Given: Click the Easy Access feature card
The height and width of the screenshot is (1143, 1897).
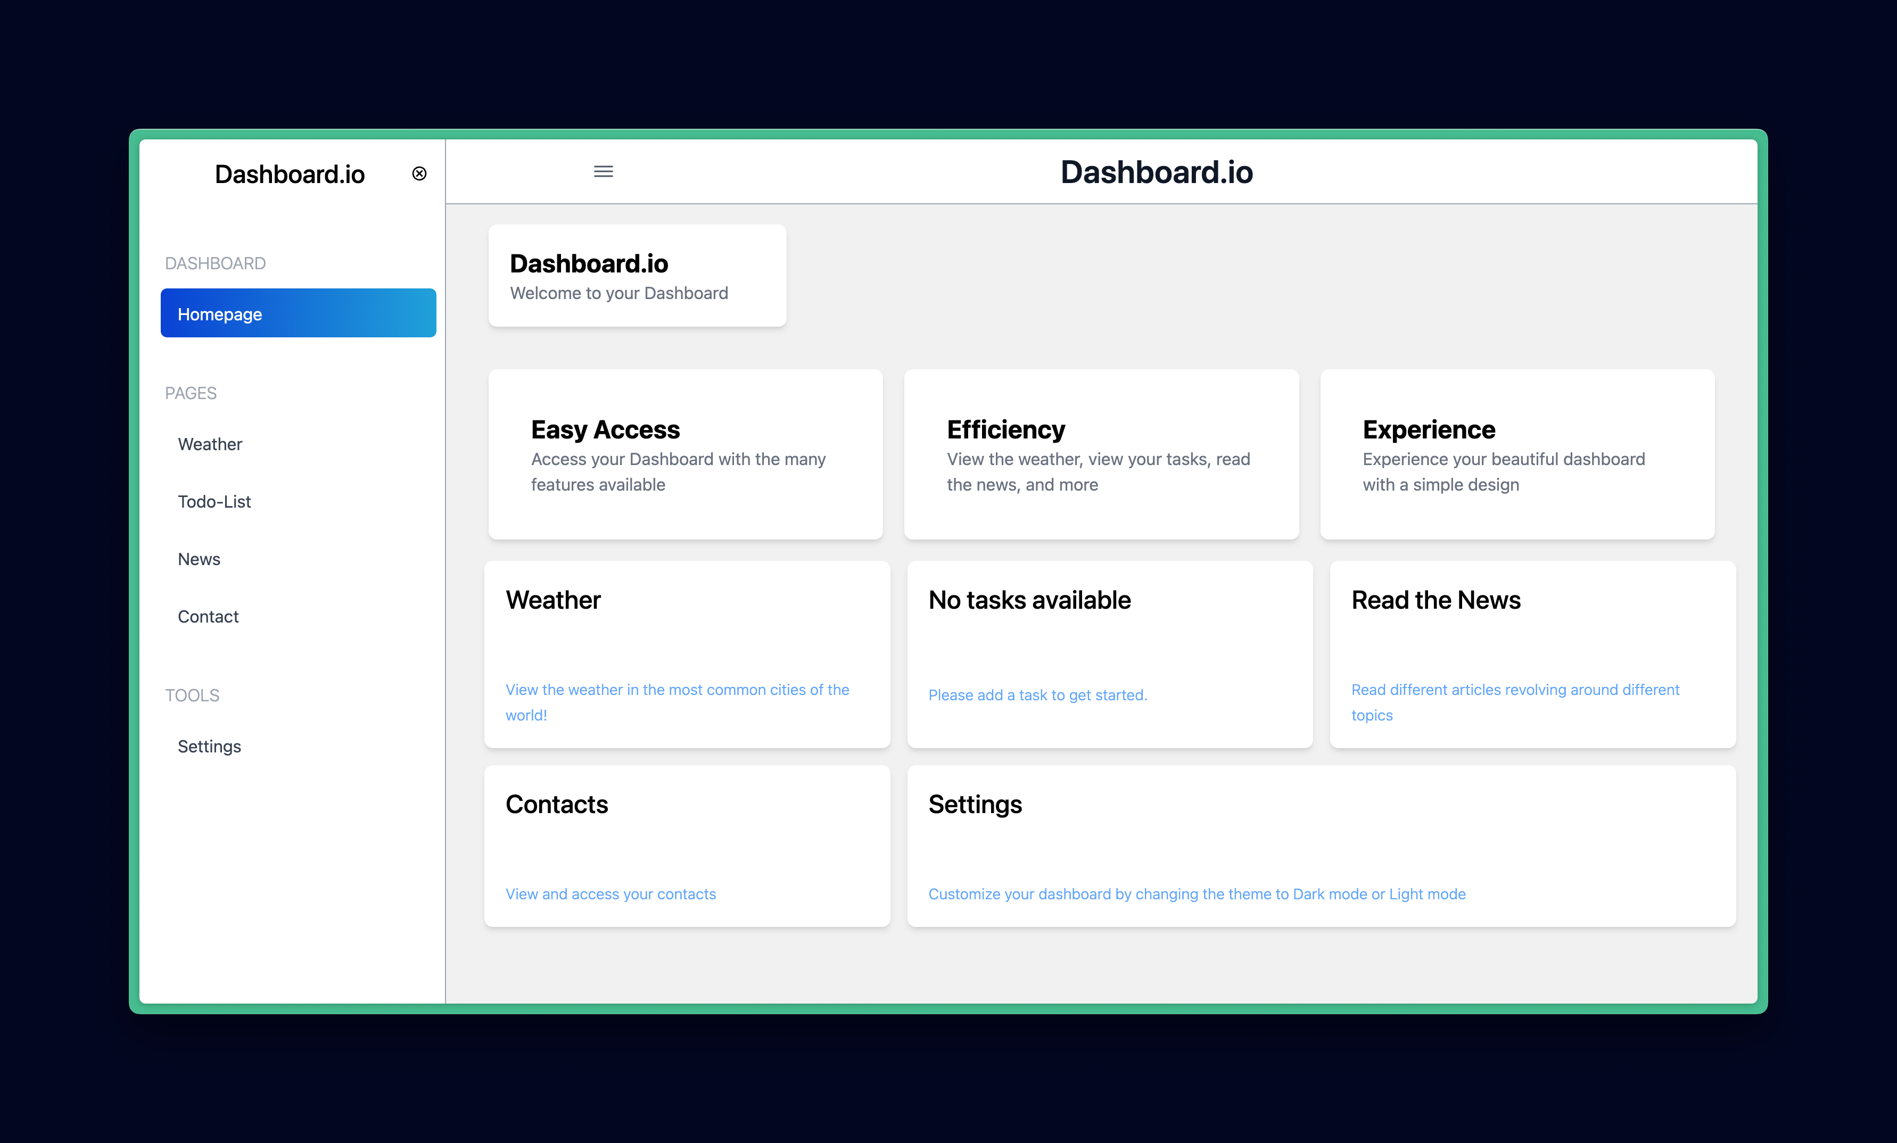Looking at the screenshot, I should tap(685, 454).
